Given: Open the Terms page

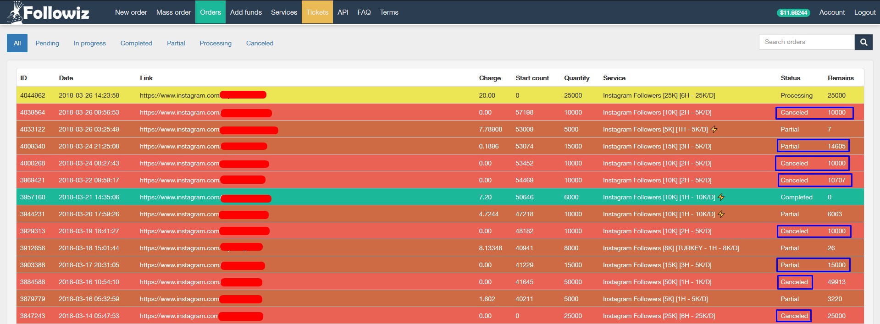Looking at the screenshot, I should [x=389, y=12].
